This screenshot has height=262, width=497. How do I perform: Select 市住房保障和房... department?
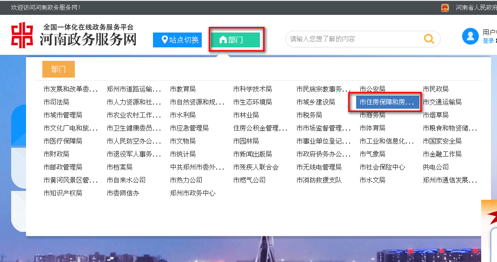tap(387, 102)
